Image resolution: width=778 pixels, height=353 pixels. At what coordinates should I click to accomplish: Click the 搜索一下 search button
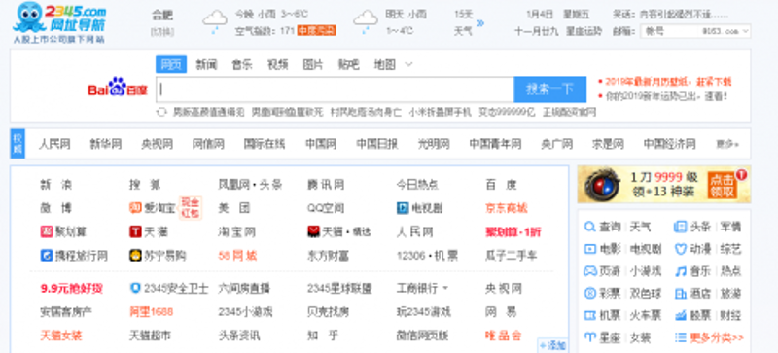pos(549,89)
